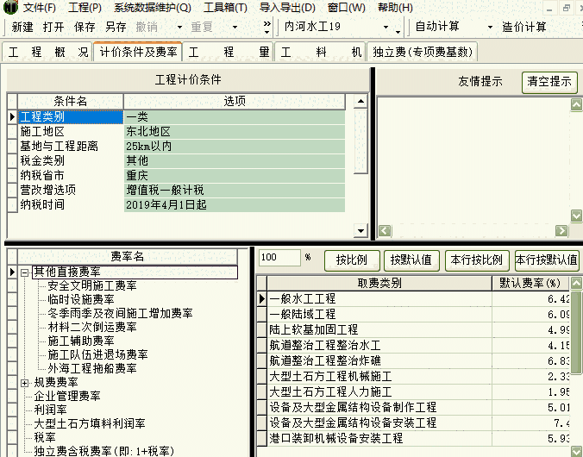Select the 工程类别 condition row
The height and width of the screenshot is (457, 583).
coord(71,116)
